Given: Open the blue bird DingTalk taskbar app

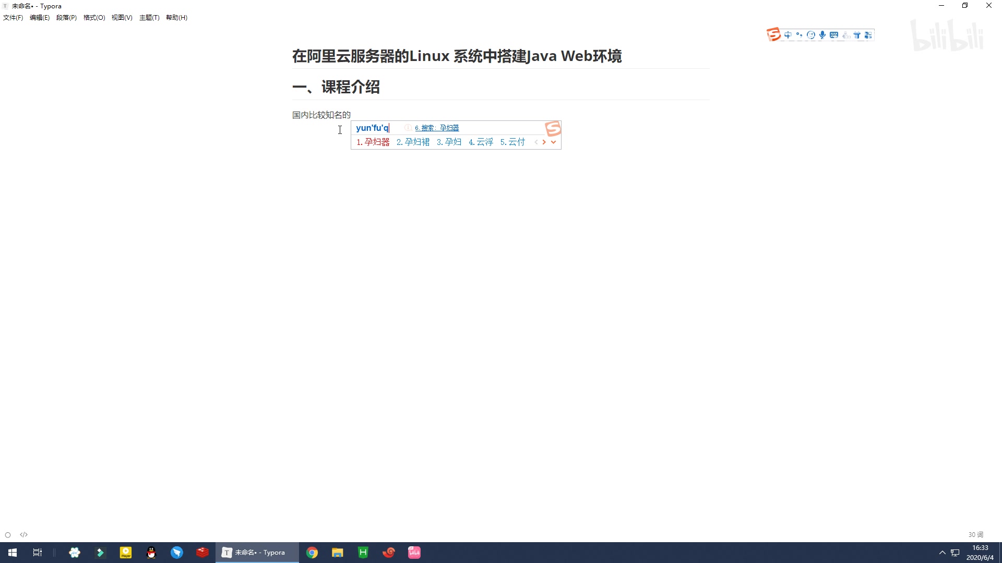Looking at the screenshot, I should click(177, 553).
